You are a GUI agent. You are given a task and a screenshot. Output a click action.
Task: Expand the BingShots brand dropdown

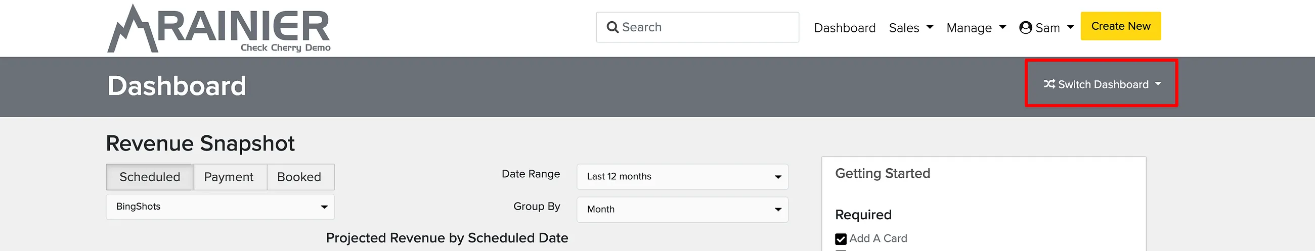coord(220,207)
